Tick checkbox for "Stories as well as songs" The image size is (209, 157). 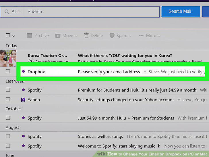[8, 136]
